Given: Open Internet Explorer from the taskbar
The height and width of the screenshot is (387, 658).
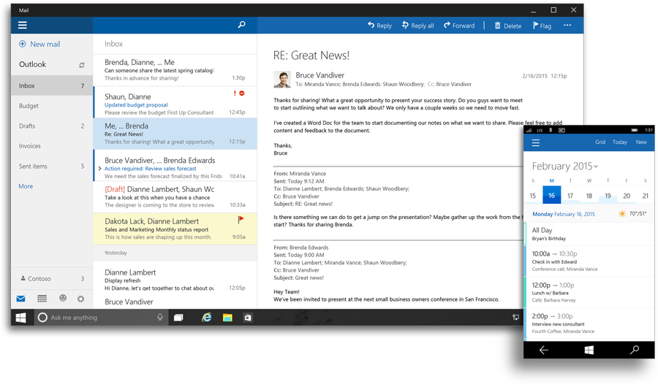Looking at the screenshot, I should click(x=207, y=318).
